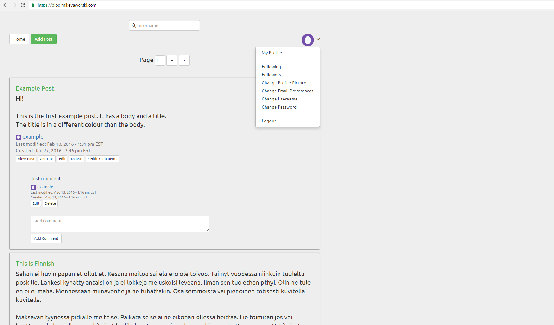This screenshot has width=554, height=325.
Task: Increase page number with plus button
Action: [172, 60]
